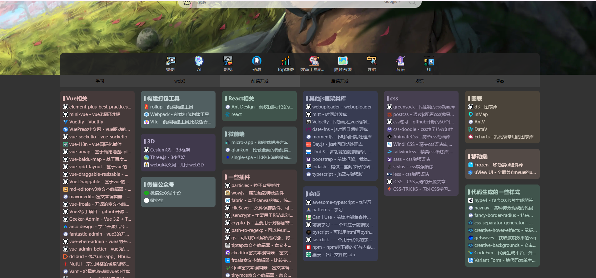Switch to the 后端开发 tab
The image size is (596, 278).
(340, 81)
